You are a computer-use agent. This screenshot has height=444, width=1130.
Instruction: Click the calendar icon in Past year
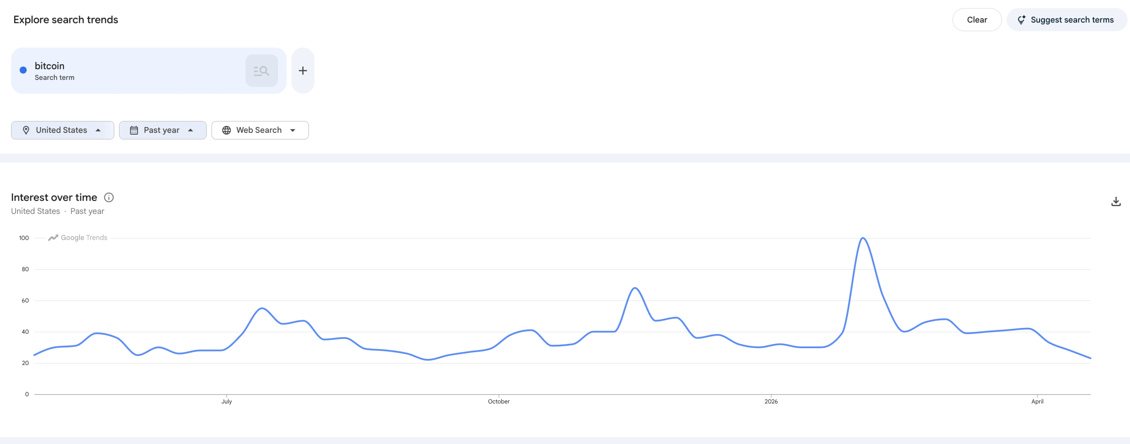tap(134, 130)
